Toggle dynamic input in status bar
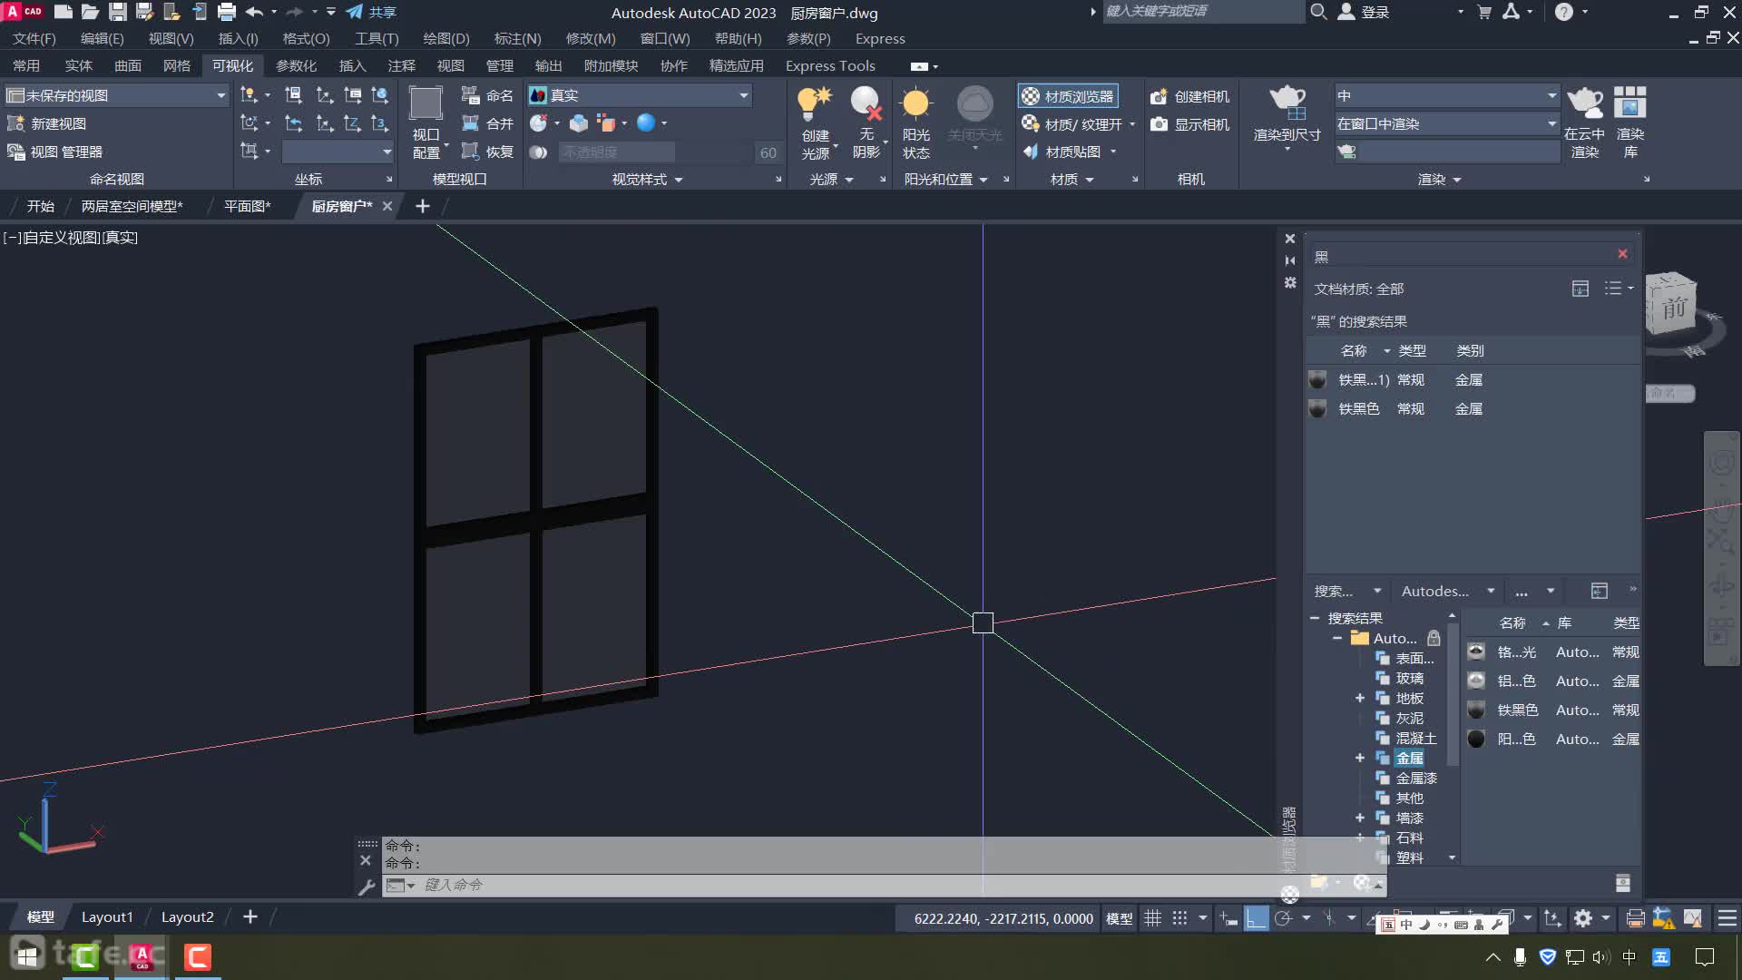The image size is (1742, 980). (x=1228, y=918)
